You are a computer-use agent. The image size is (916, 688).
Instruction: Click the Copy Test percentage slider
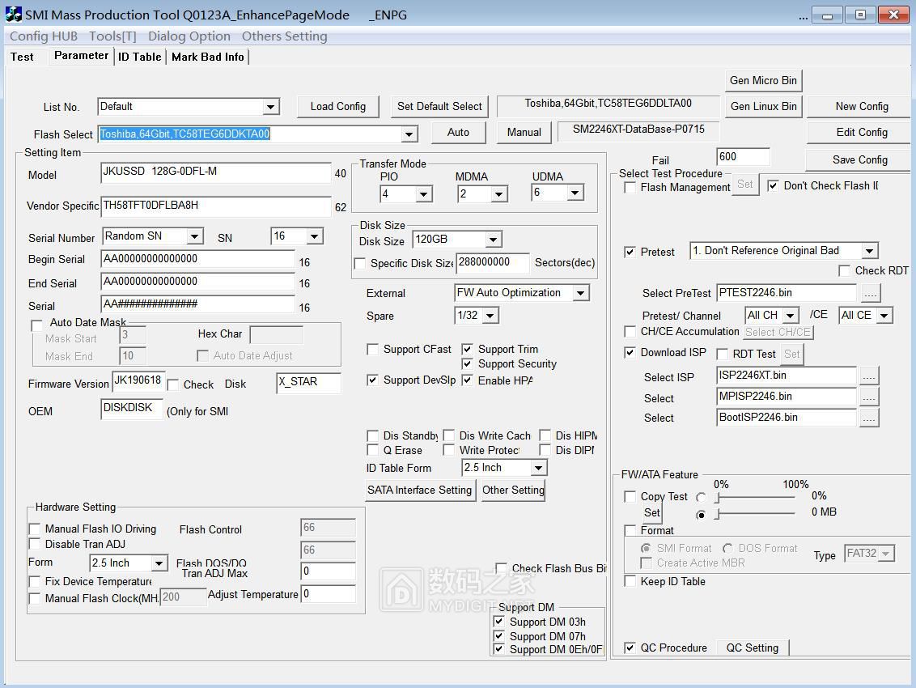pyautogui.click(x=755, y=498)
